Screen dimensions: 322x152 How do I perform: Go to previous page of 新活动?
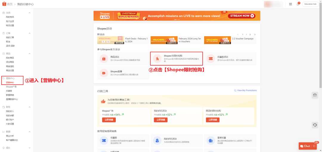pyautogui.click(x=238, y=34)
